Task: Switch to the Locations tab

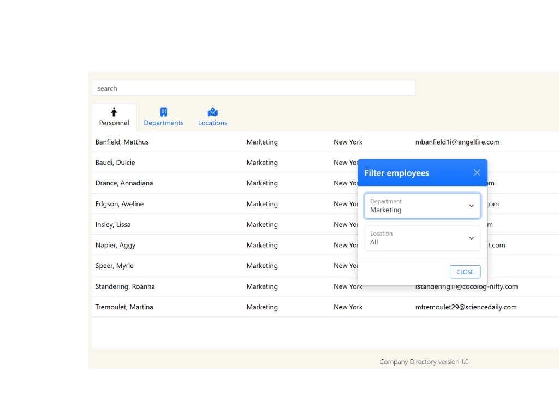Action: (212, 116)
